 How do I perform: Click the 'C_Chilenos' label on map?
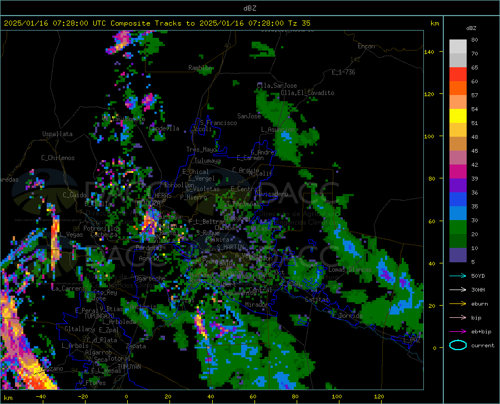pyautogui.click(x=58, y=158)
